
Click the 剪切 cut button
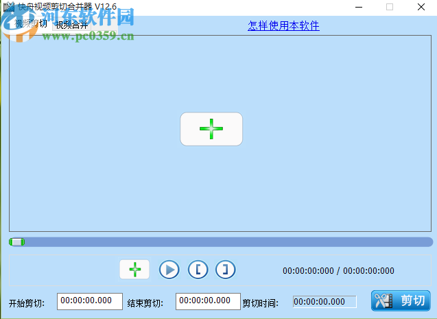coord(401,300)
